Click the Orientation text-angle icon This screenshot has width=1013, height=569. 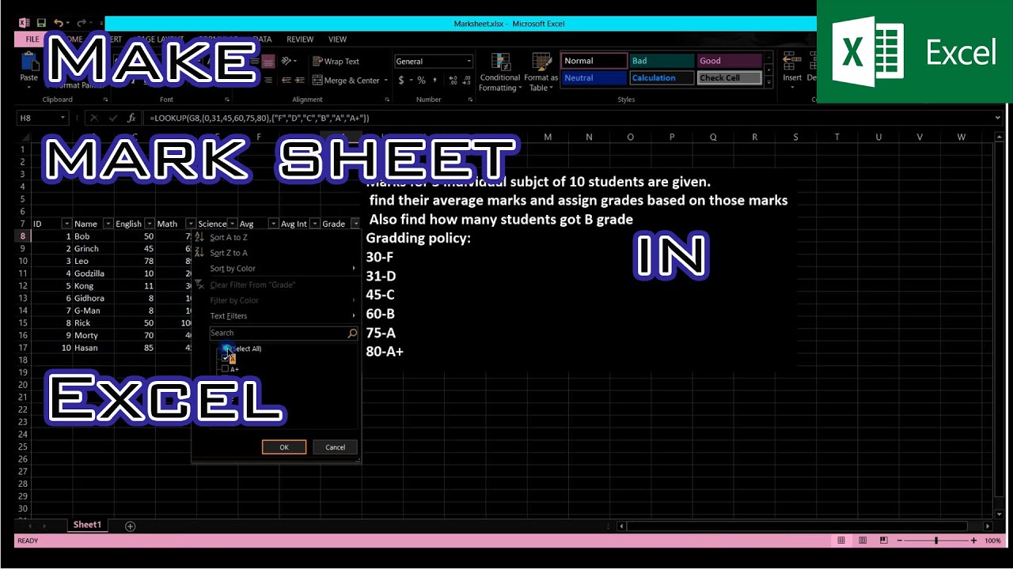click(x=286, y=61)
